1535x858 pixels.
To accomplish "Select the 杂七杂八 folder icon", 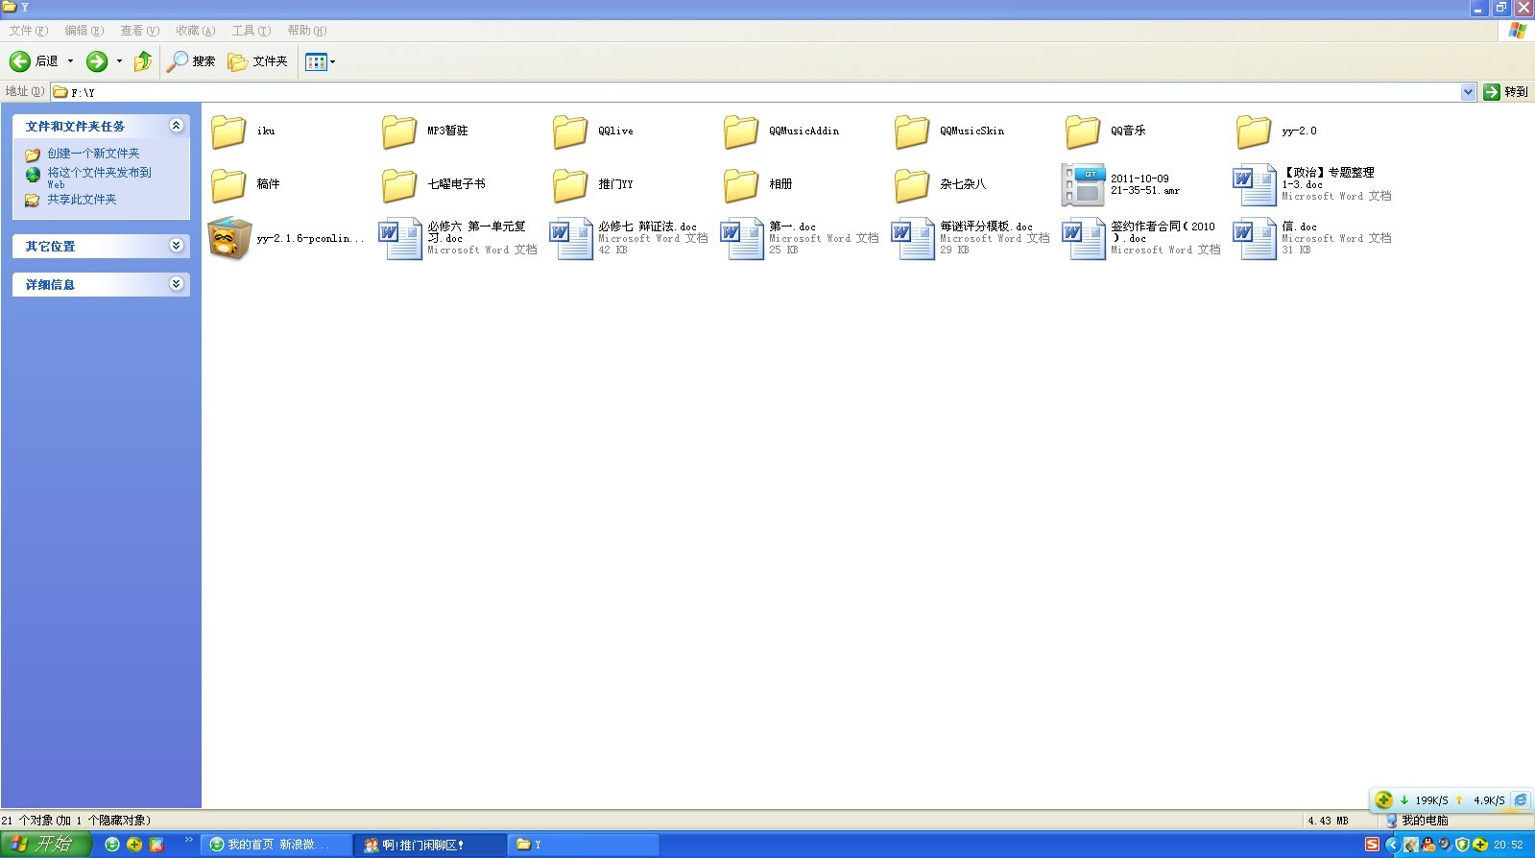I will point(912,185).
